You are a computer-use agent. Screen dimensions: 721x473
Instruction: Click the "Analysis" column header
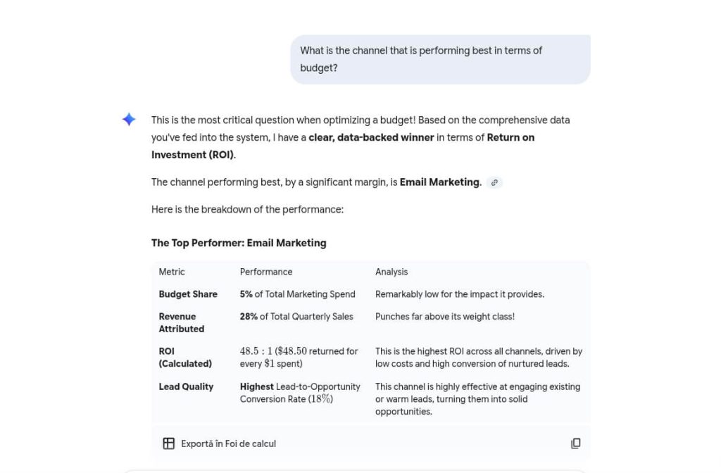391,272
